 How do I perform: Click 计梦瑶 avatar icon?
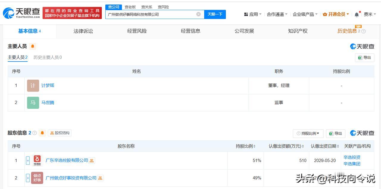[33, 86]
